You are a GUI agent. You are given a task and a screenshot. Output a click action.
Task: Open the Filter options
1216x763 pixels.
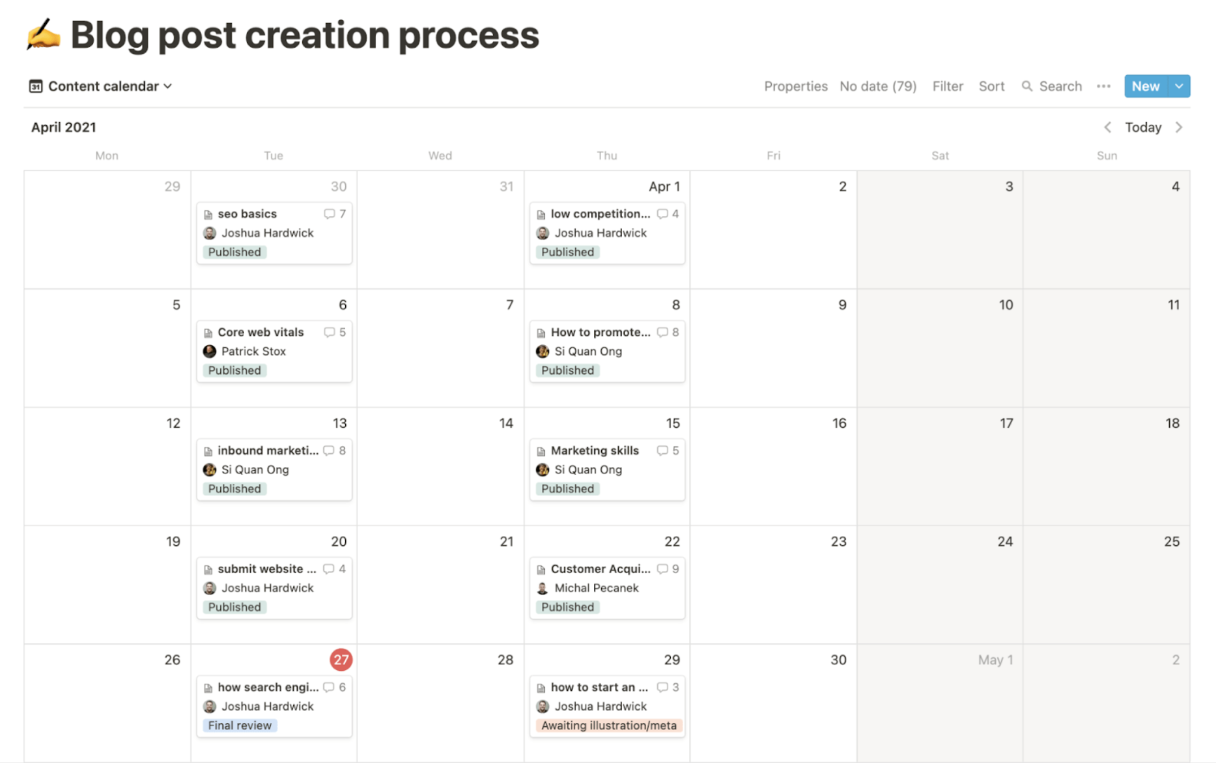point(948,86)
